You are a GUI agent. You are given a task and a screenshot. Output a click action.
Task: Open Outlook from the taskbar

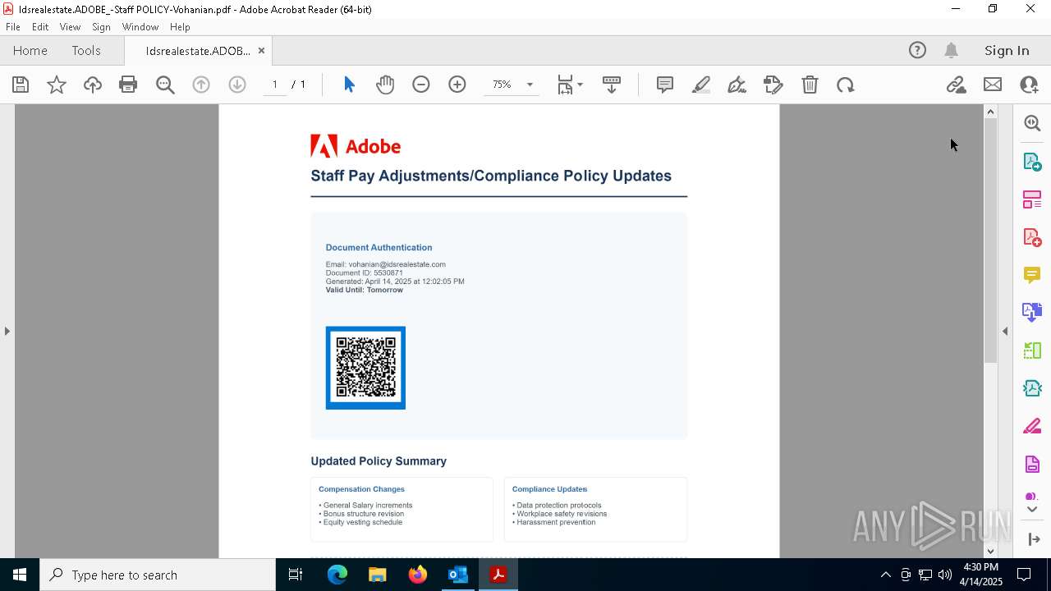click(457, 575)
